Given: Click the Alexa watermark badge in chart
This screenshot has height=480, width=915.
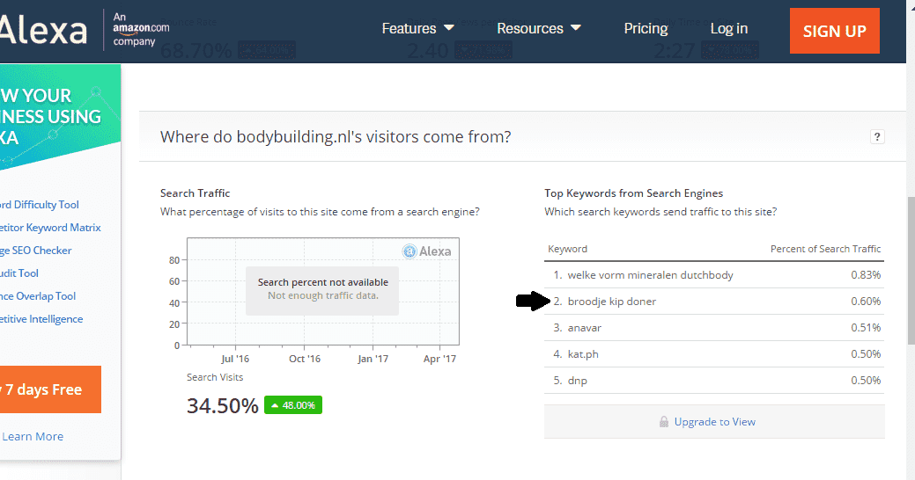Looking at the screenshot, I should (x=427, y=251).
